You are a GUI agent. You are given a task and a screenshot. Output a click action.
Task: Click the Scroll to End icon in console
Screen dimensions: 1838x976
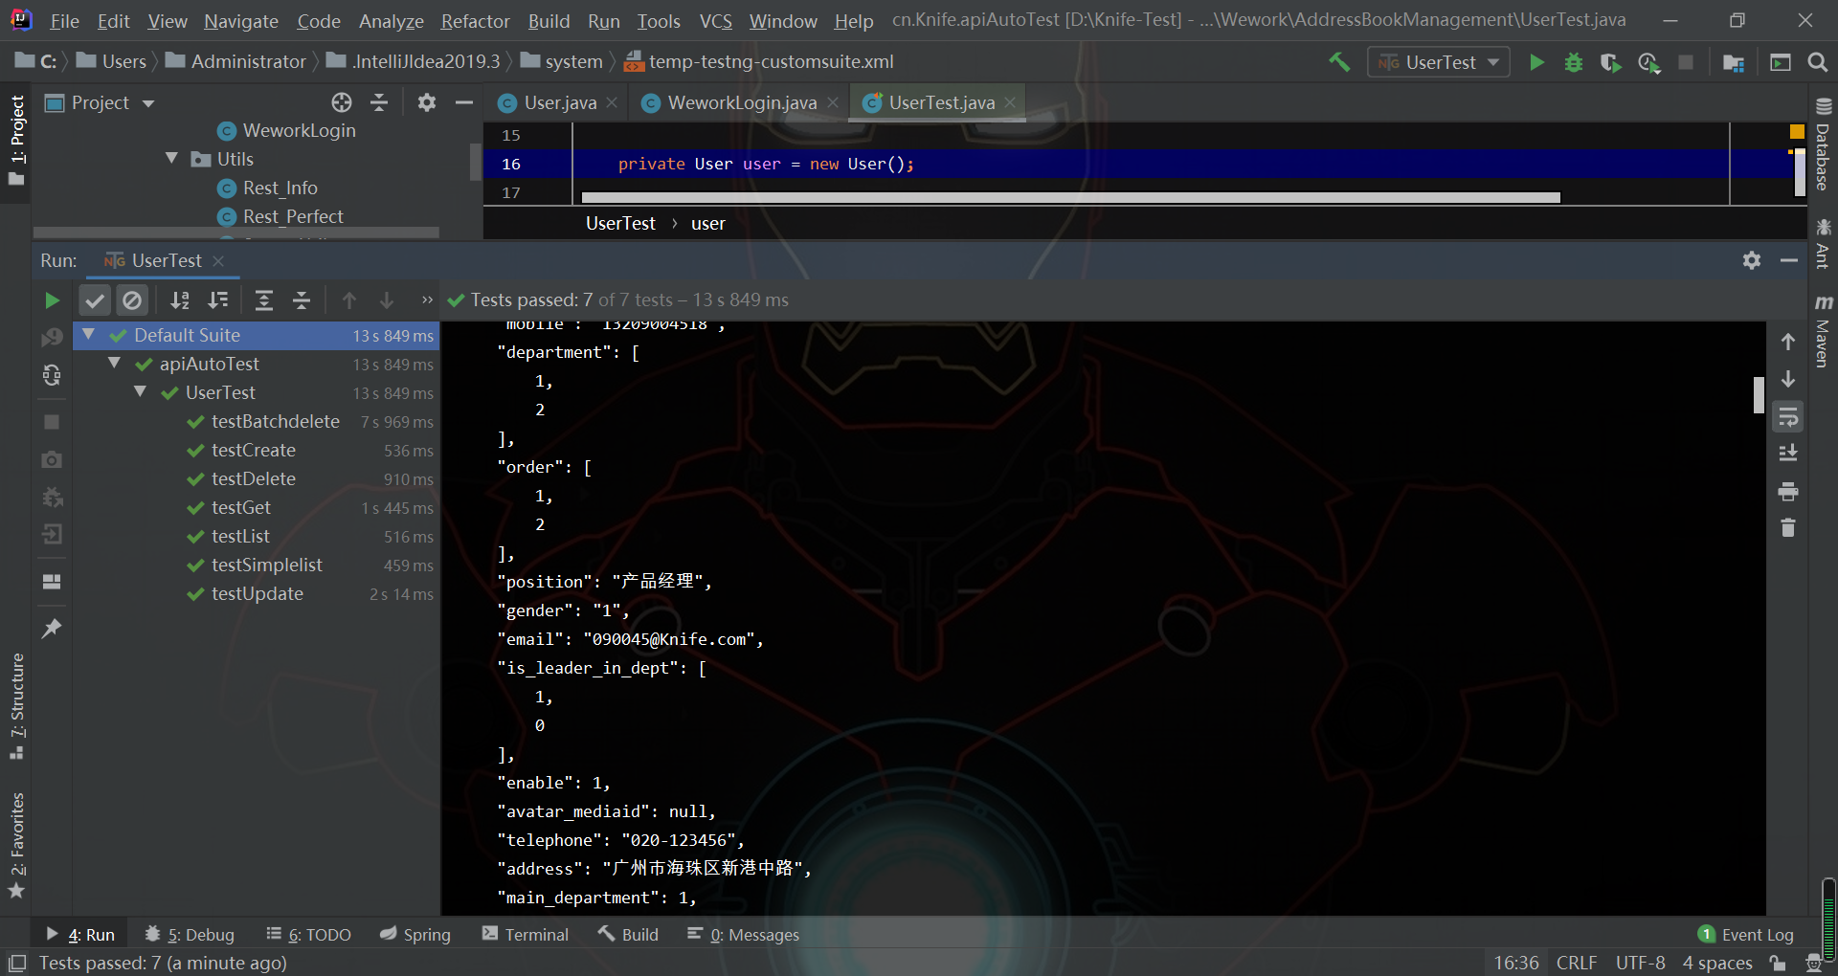(x=1787, y=454)
